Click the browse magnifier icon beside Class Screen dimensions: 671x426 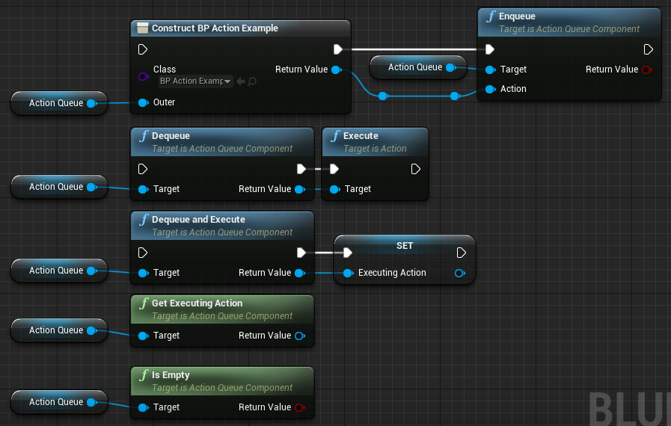pos(252,81)
